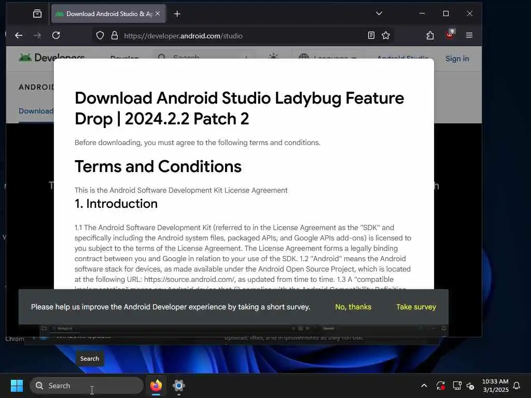Bookmark this page with star icon
Image resolution: width=531 pixels, height=398 pixels.
(386, 35)
